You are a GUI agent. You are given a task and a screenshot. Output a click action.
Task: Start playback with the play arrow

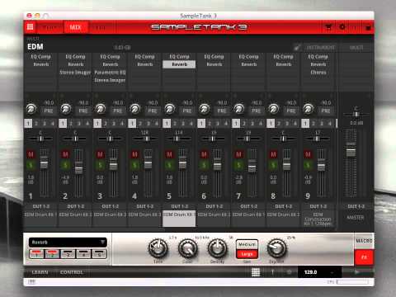[356, 272]
